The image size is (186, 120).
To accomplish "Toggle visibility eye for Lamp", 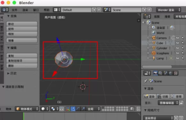I will (x=178, y=58).
